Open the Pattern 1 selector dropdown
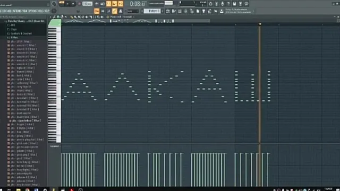 pyautogui.click(x=152, y=11)
